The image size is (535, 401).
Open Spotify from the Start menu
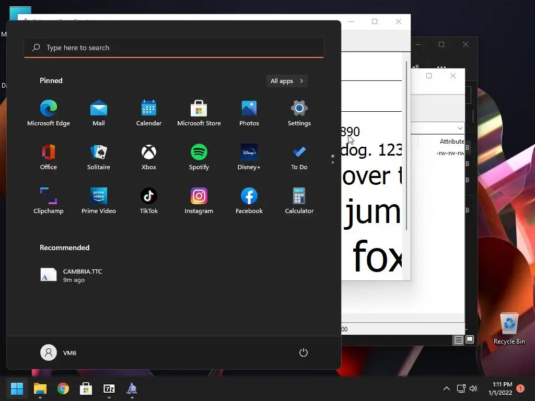coord(199,157)
